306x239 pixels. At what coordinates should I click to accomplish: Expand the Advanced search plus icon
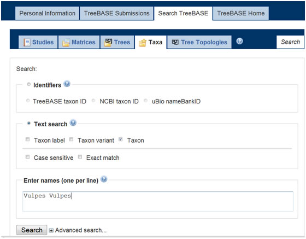(x=51, y=231)
